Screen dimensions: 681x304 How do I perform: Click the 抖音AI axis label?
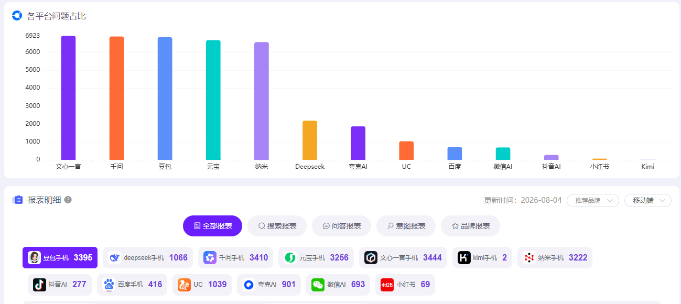[551, 167]
